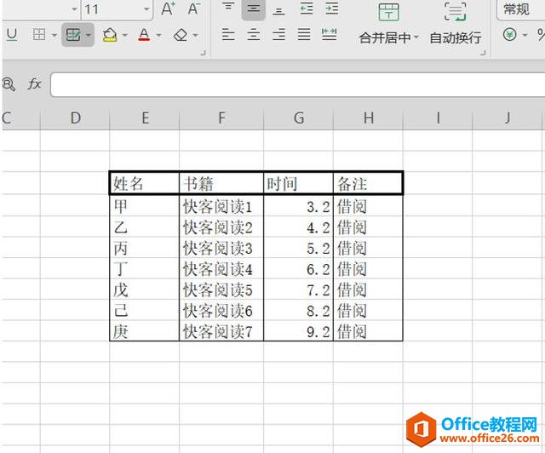Select the 书籍 header cell

(x=221, y=183)
